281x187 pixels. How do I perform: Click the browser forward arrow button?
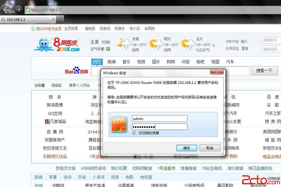(x=18, y=10)
